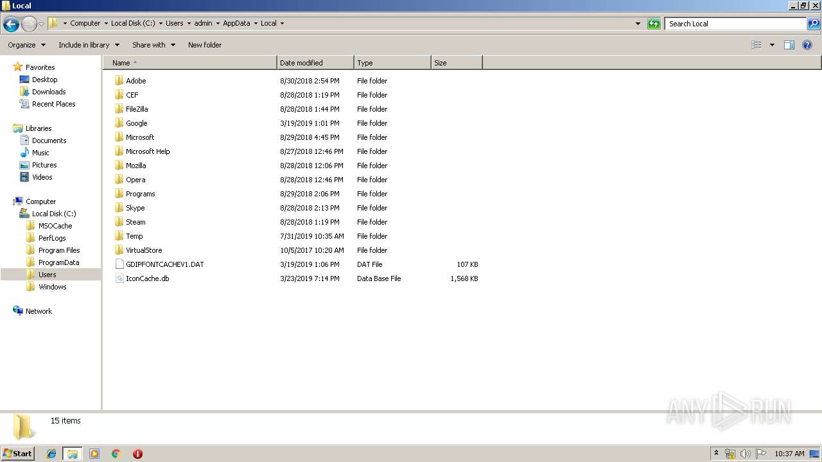
Task: Launch Chrome from the taskbar
Action: [116, 454]
